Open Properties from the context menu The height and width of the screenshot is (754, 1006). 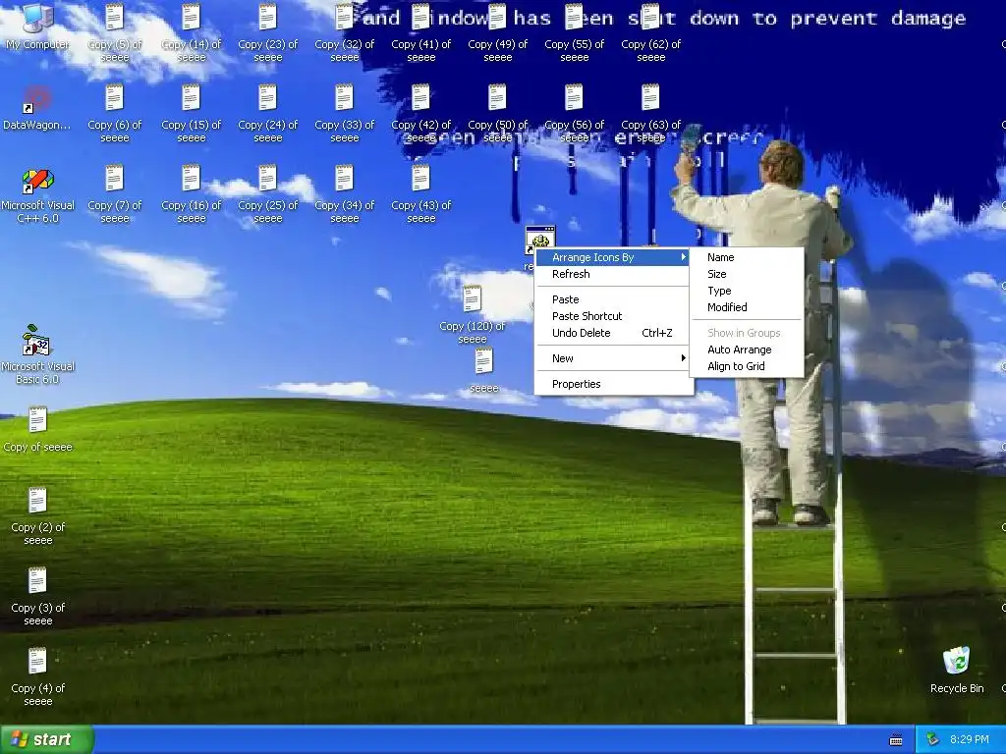click(x=613, y=384)
